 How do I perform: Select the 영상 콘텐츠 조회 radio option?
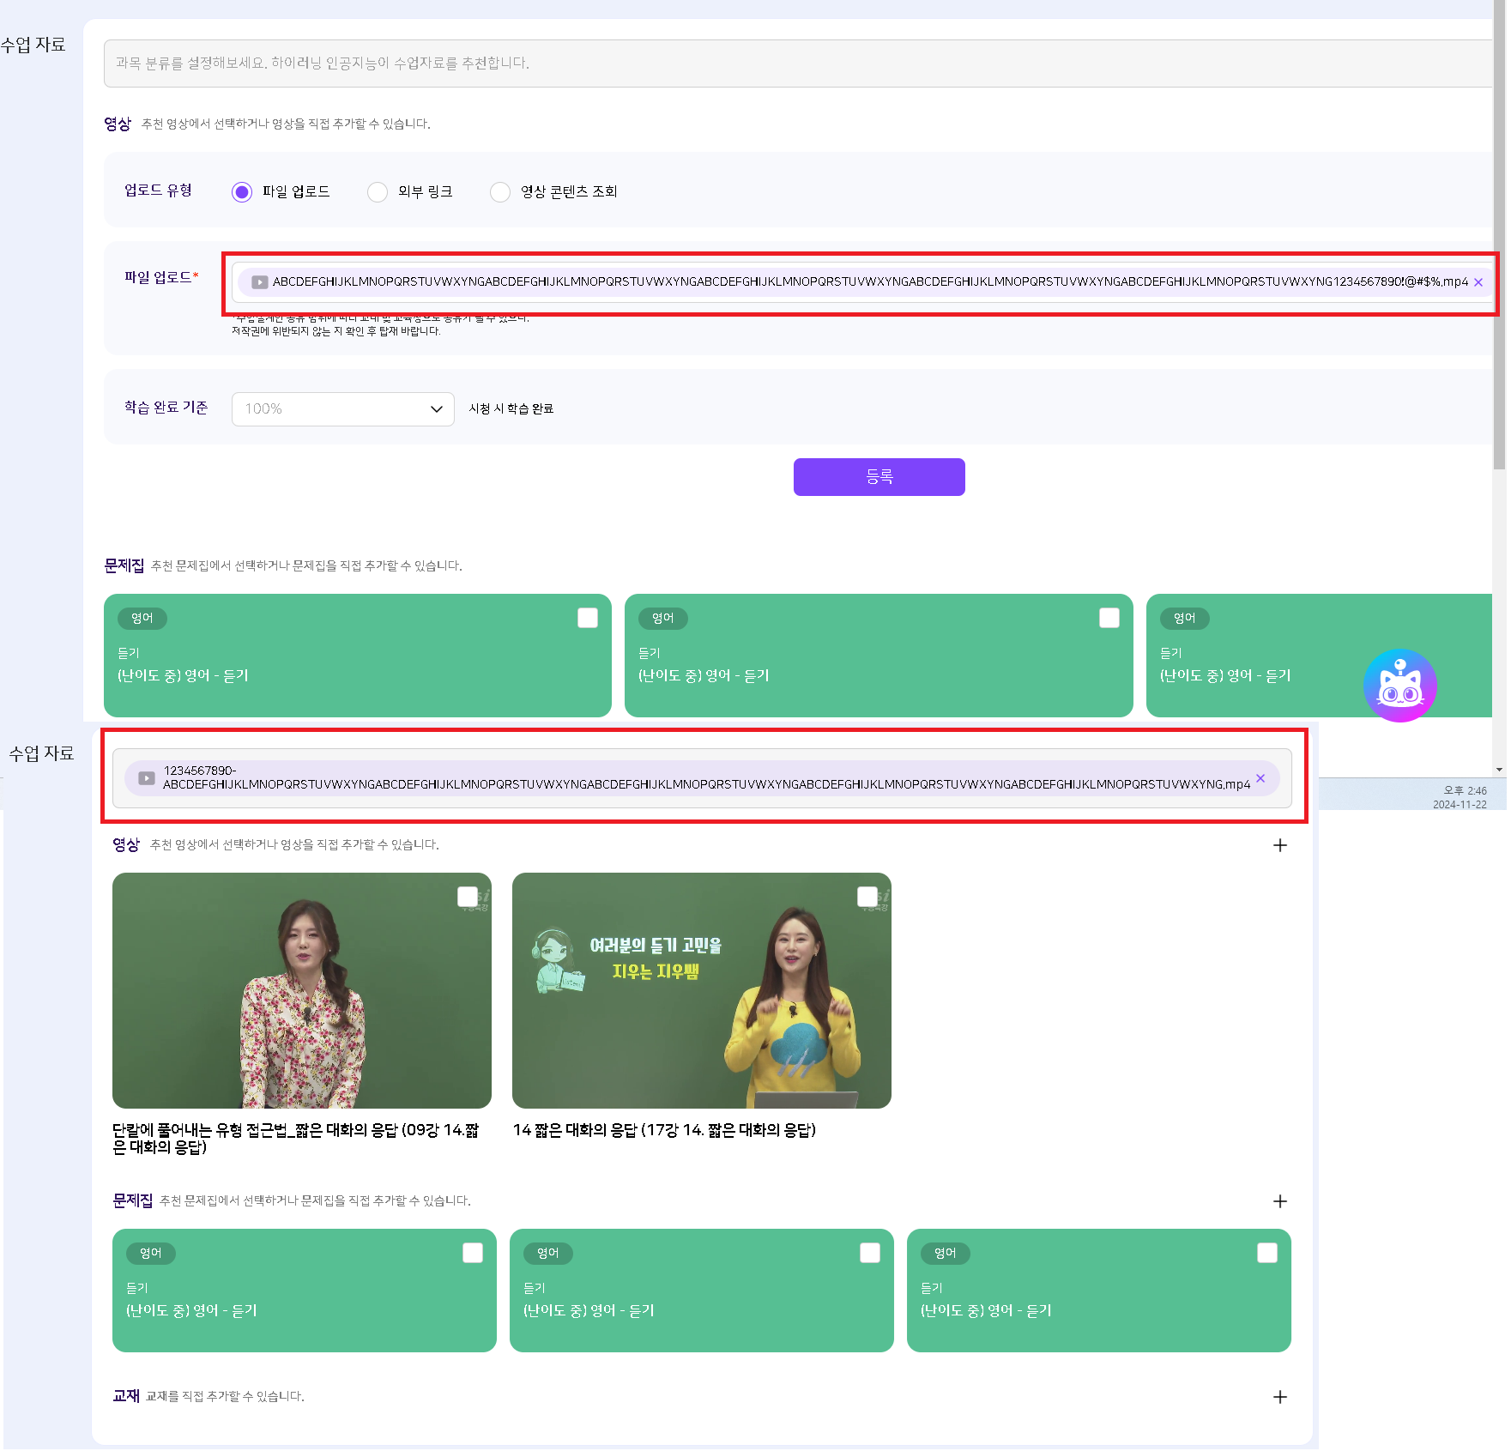[500, 191]
